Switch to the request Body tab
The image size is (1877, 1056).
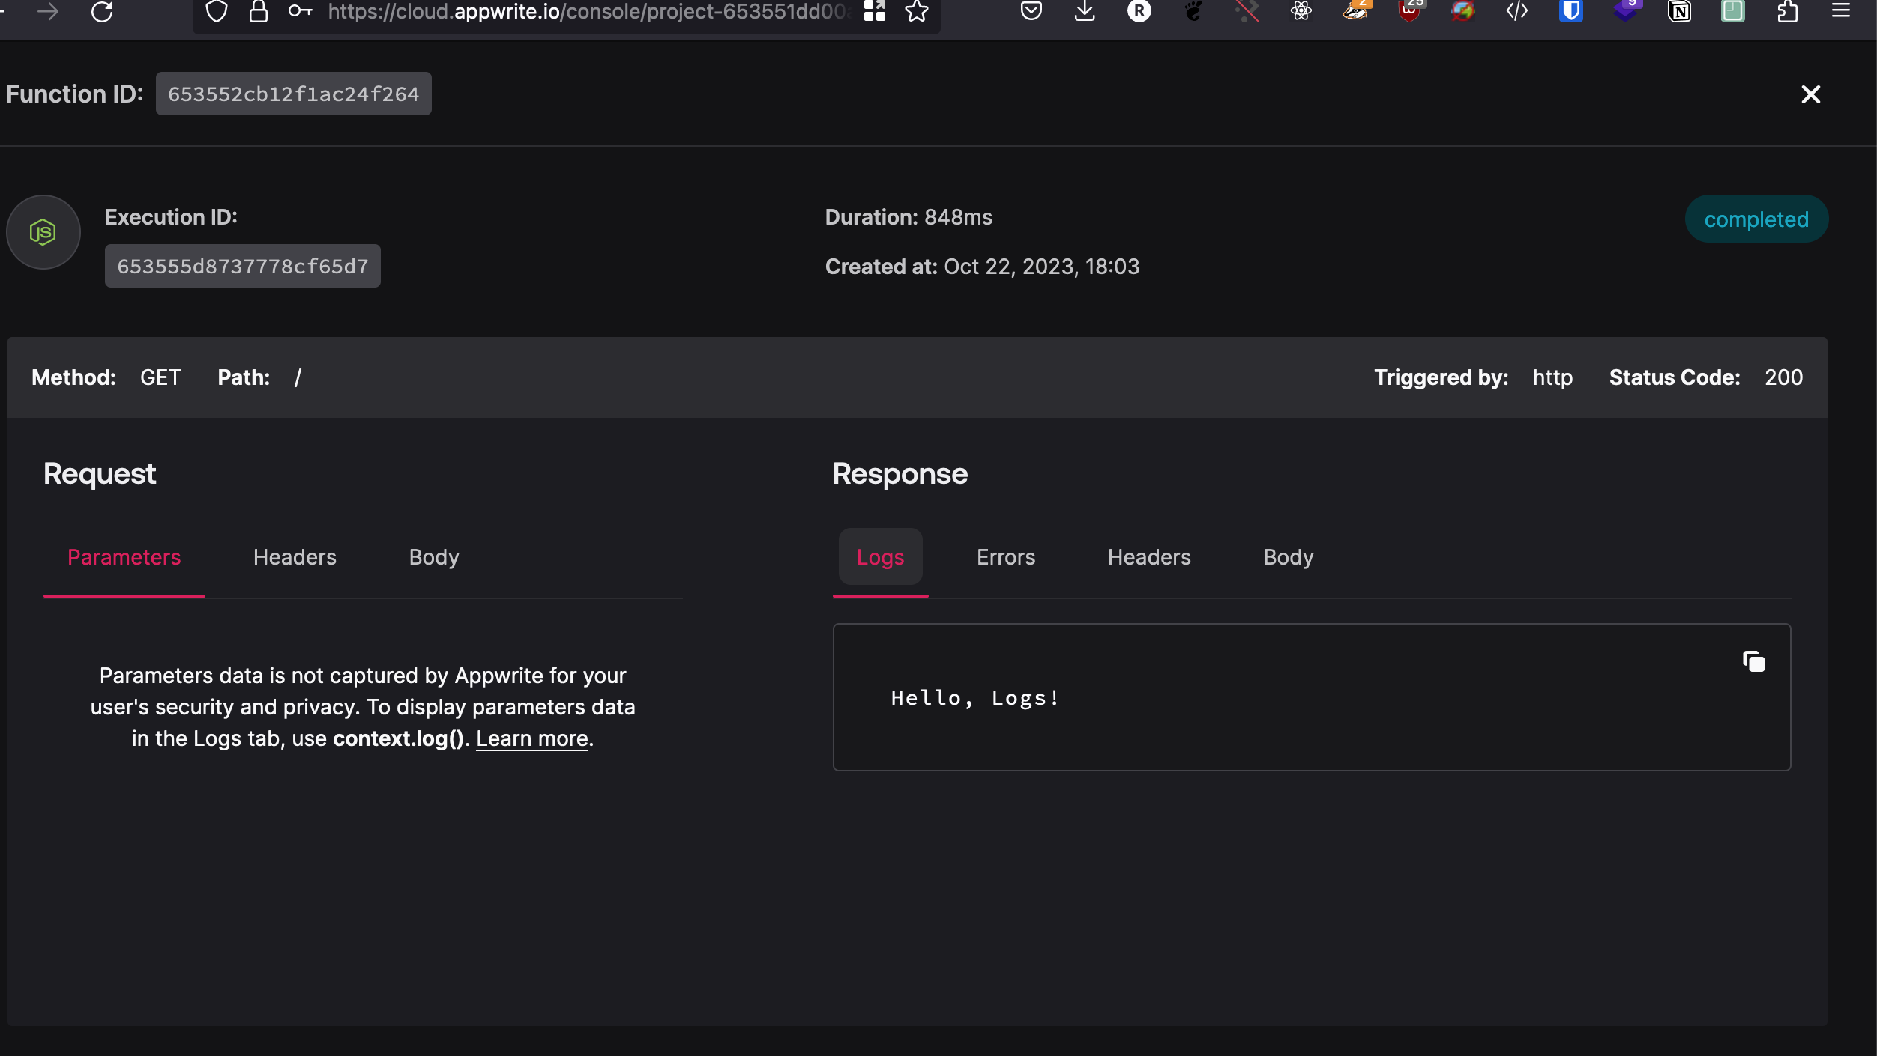tap(433, 557)
